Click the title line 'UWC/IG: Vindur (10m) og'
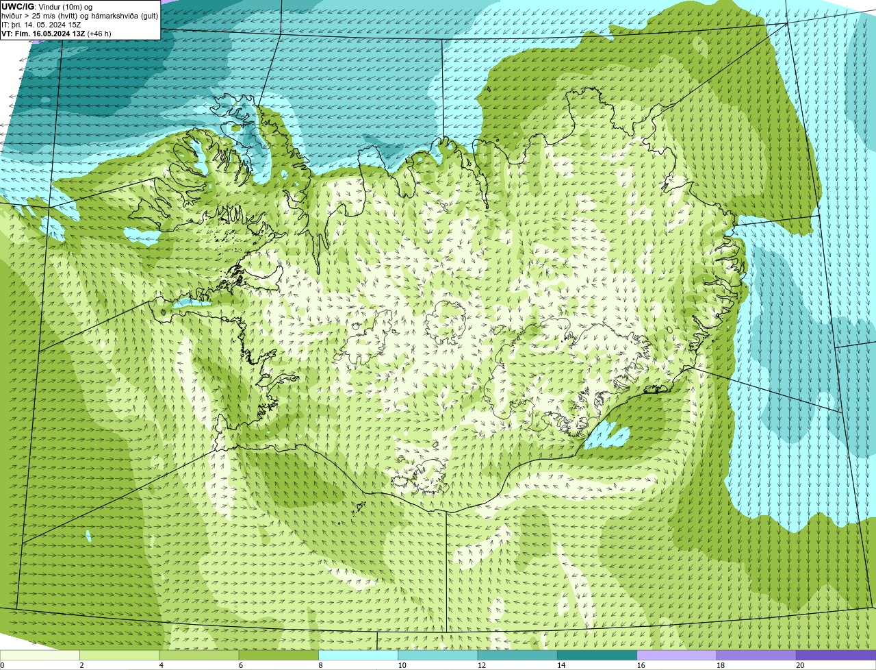The height and width of the screenshot is (670, 876). pos(47,7)
